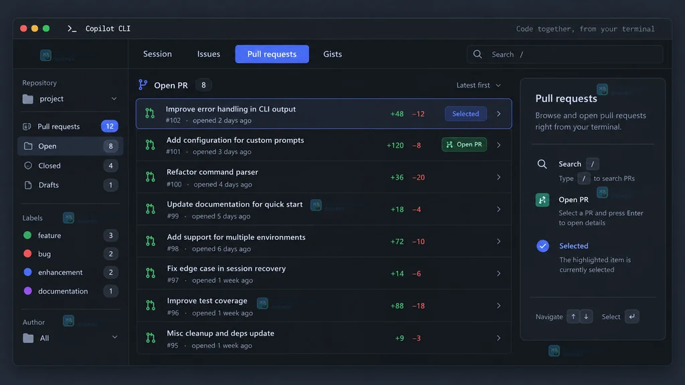This screenshot has height=385, width=685.
Task: Click the down arrow navigate key
Action: [x=586, y=316]
